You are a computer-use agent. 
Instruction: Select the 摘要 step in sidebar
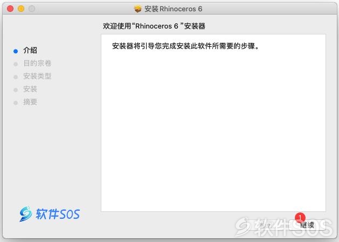(30, 102)
